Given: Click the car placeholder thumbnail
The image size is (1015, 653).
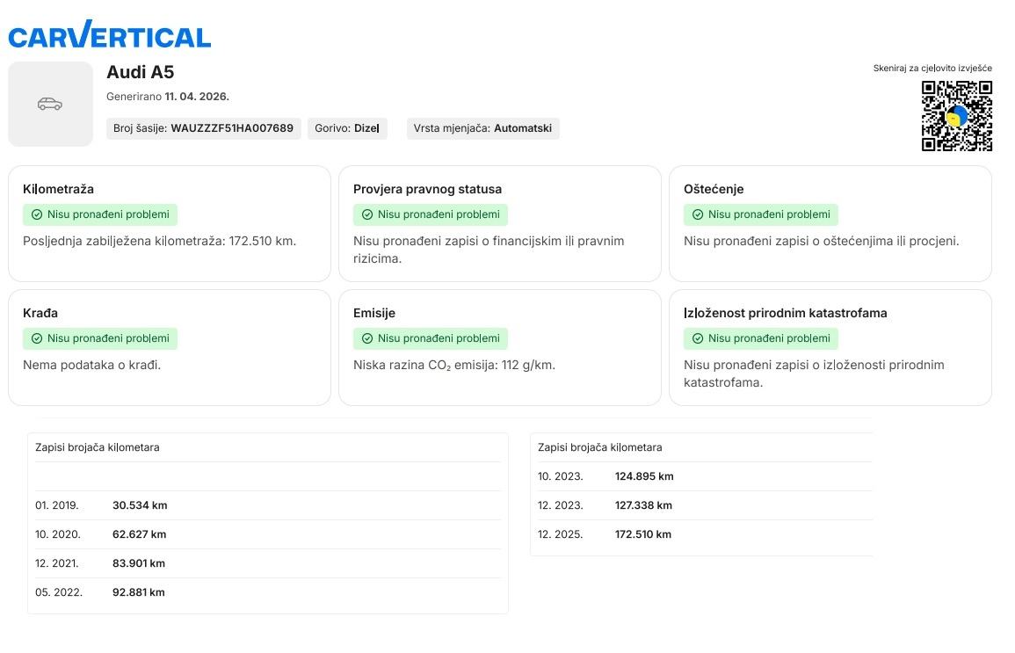Looking at the screenshot, I should pos(50,105).
